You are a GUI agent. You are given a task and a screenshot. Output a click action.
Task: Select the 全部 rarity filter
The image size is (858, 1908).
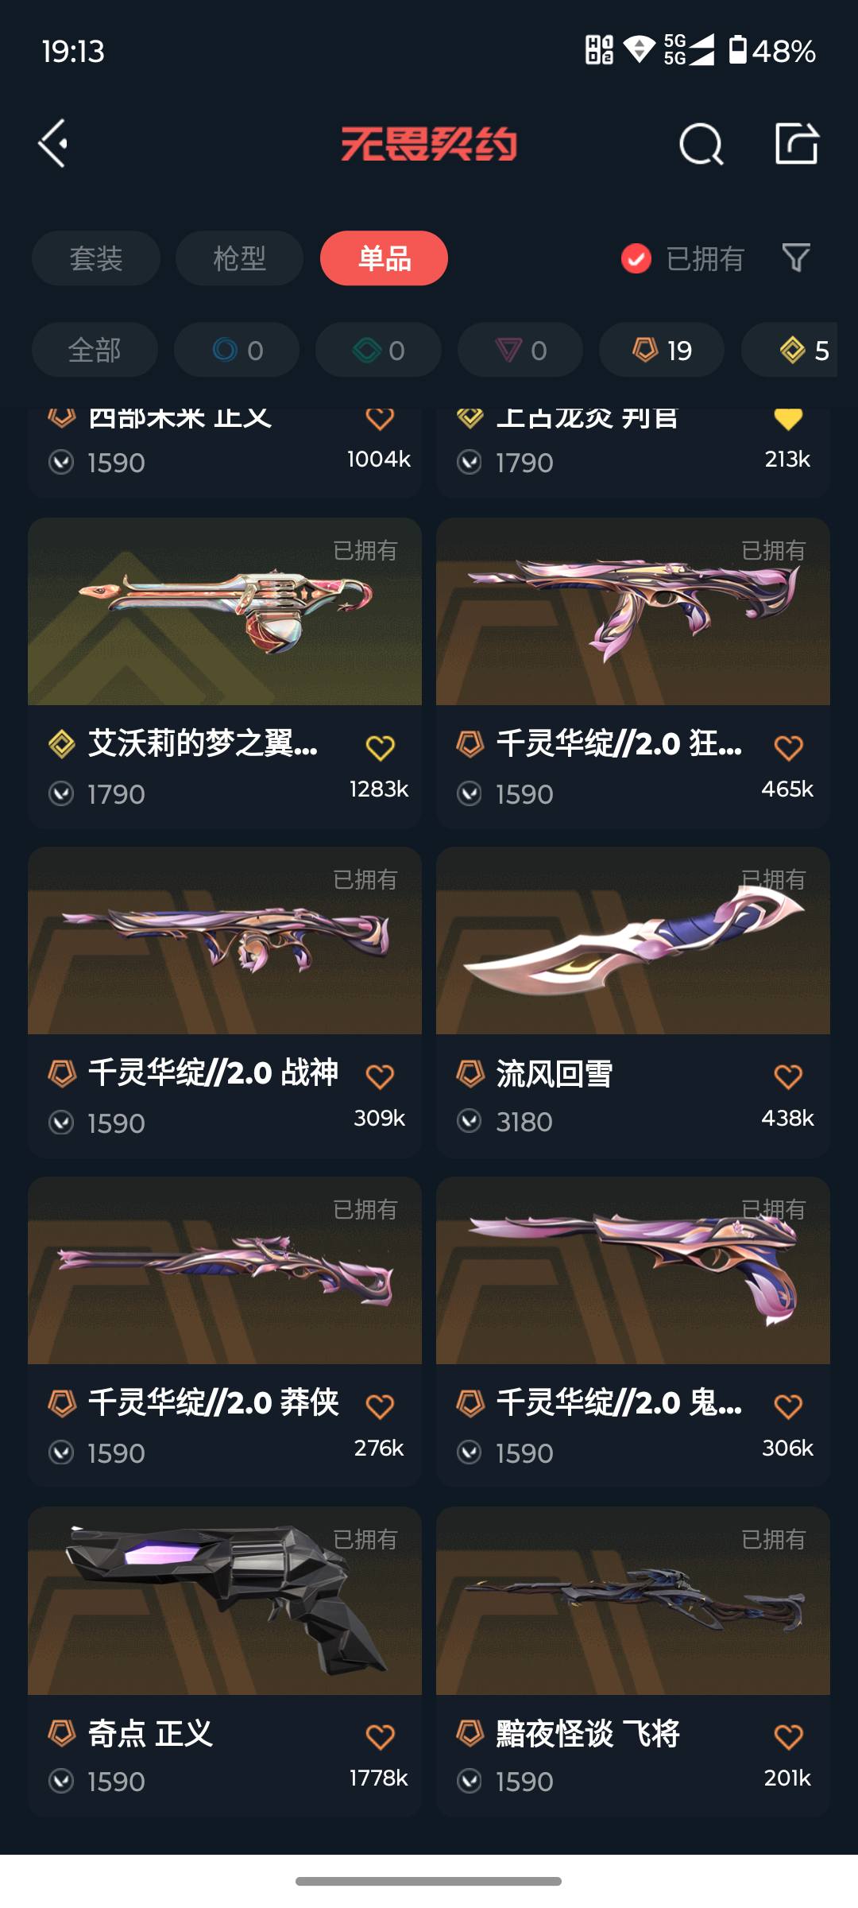(x=95, y=350)
